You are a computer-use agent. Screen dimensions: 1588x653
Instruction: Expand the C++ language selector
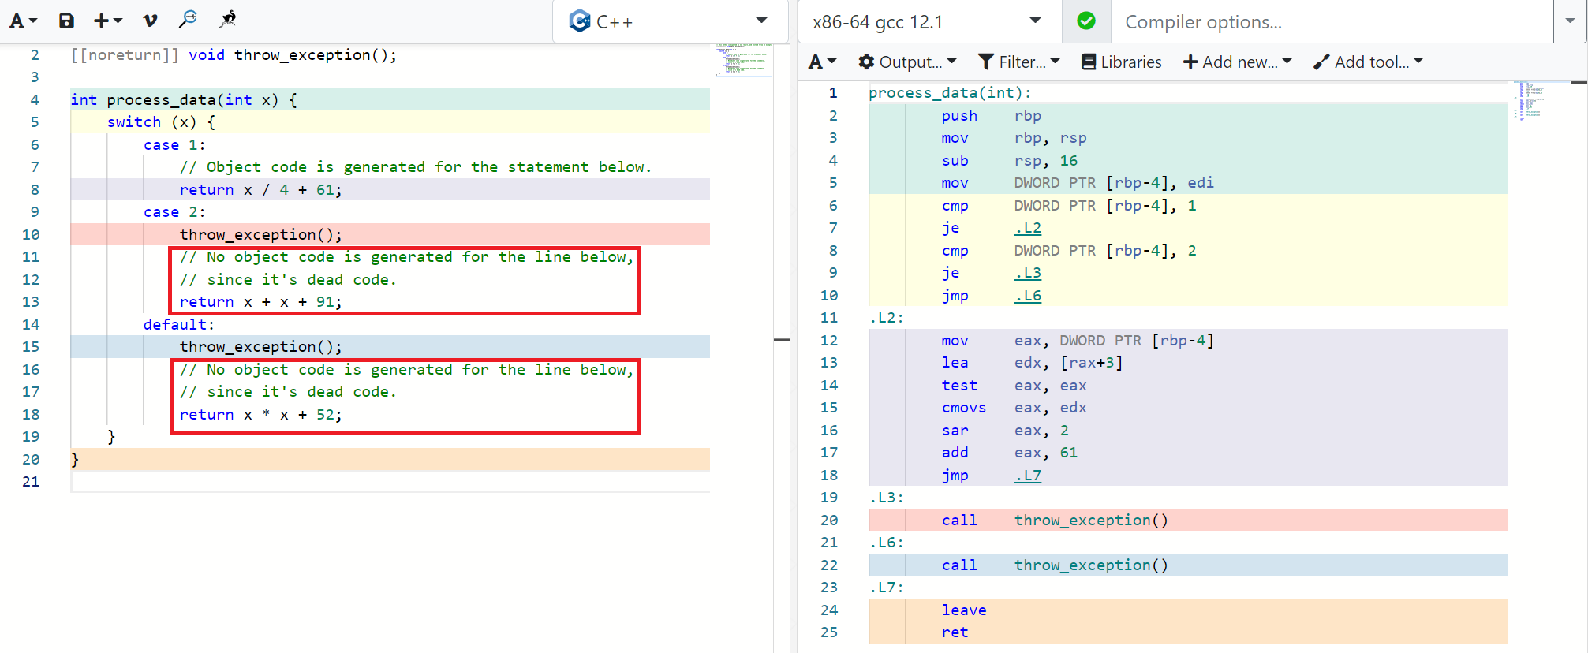pos(670,21)
